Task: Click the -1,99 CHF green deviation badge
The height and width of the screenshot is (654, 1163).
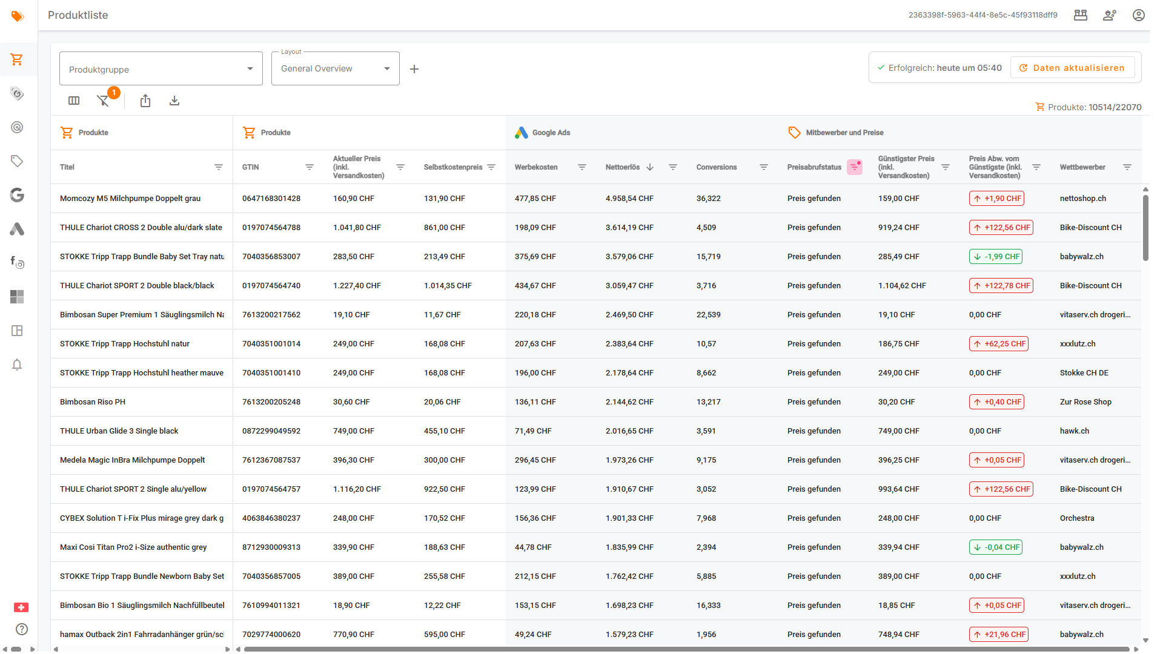Action: pyautogui.click(x=996, y=257)
